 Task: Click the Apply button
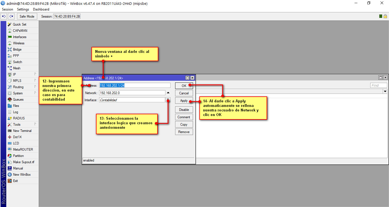click(184, 101)
